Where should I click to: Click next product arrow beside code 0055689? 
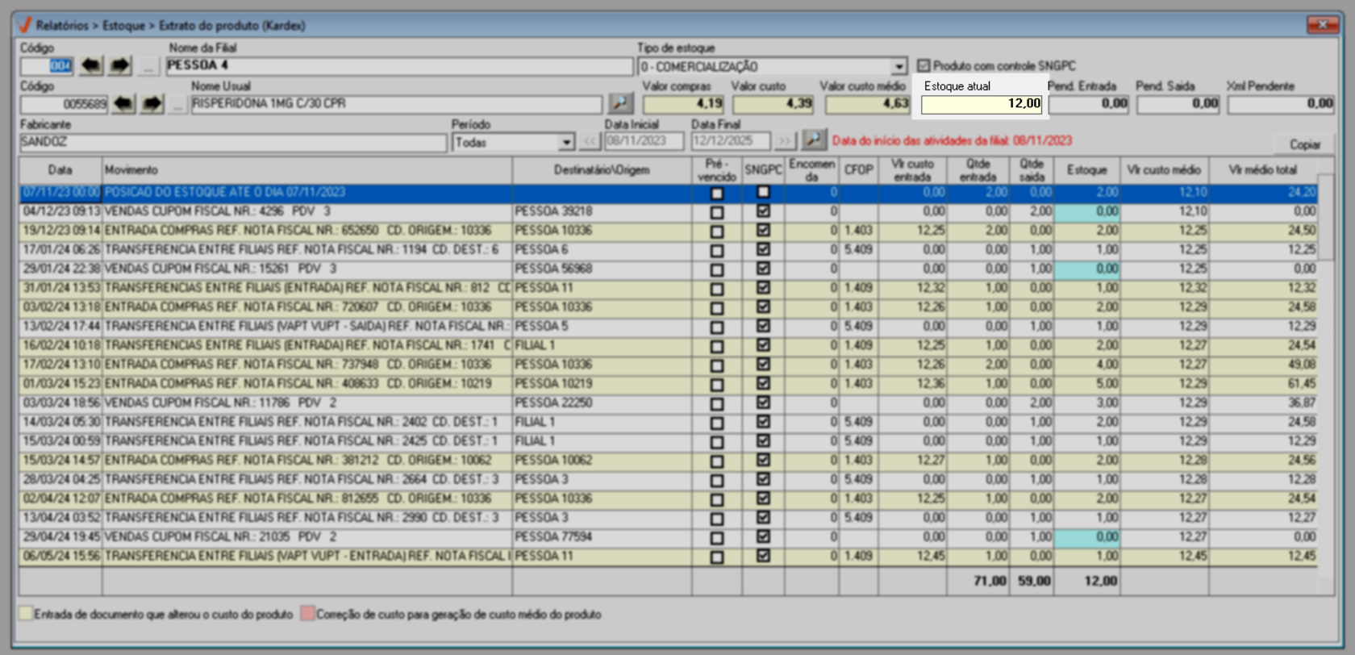152,104
